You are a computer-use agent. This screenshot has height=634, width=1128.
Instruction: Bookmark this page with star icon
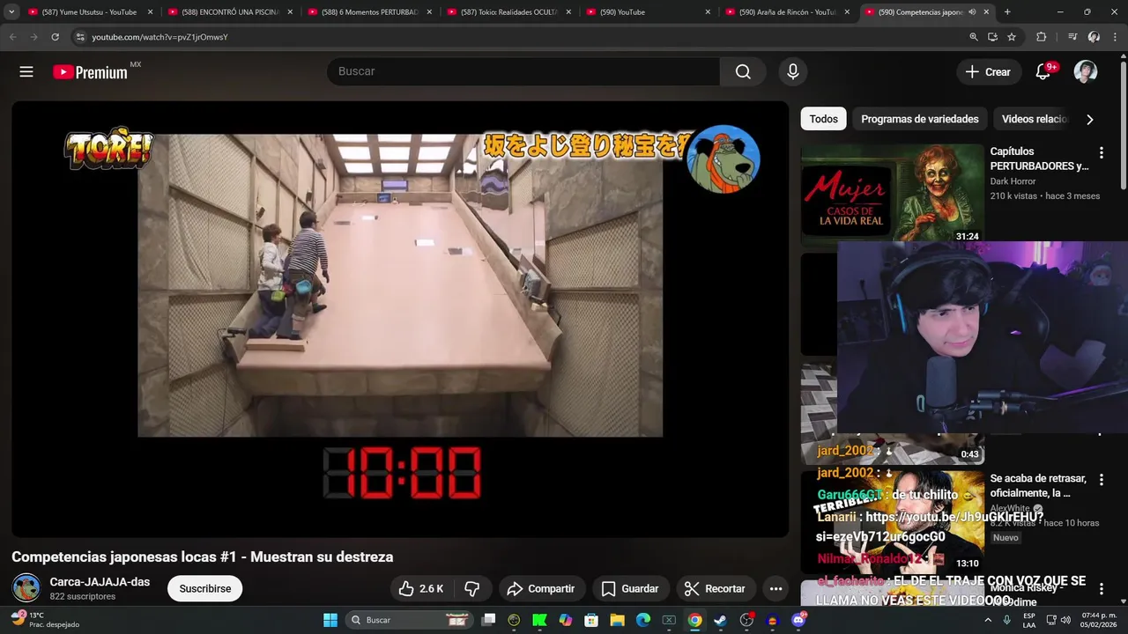pyautogui.click(x=1012, y=37)
